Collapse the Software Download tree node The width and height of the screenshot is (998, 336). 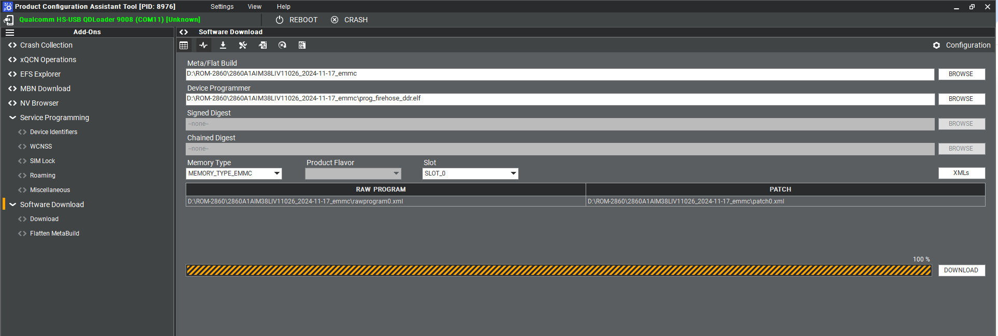[x=12, y=204]
